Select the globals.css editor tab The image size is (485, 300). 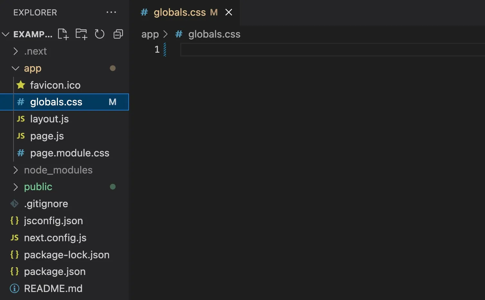[x=179, y=13]
